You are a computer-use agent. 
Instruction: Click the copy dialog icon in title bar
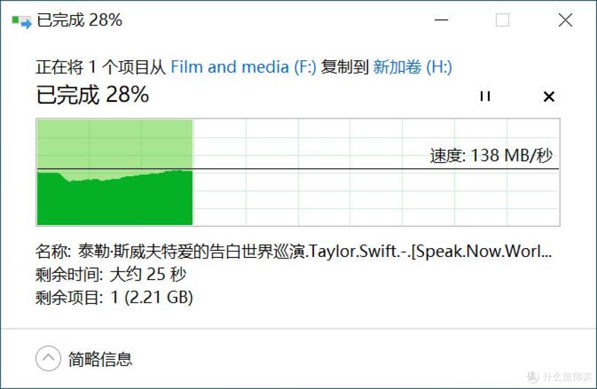tap(22, 22)
